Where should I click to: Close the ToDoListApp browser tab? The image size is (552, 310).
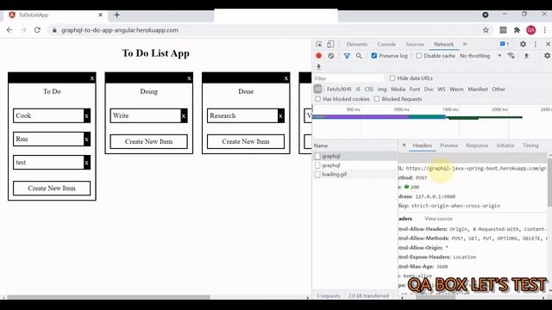tap(100, 15)
